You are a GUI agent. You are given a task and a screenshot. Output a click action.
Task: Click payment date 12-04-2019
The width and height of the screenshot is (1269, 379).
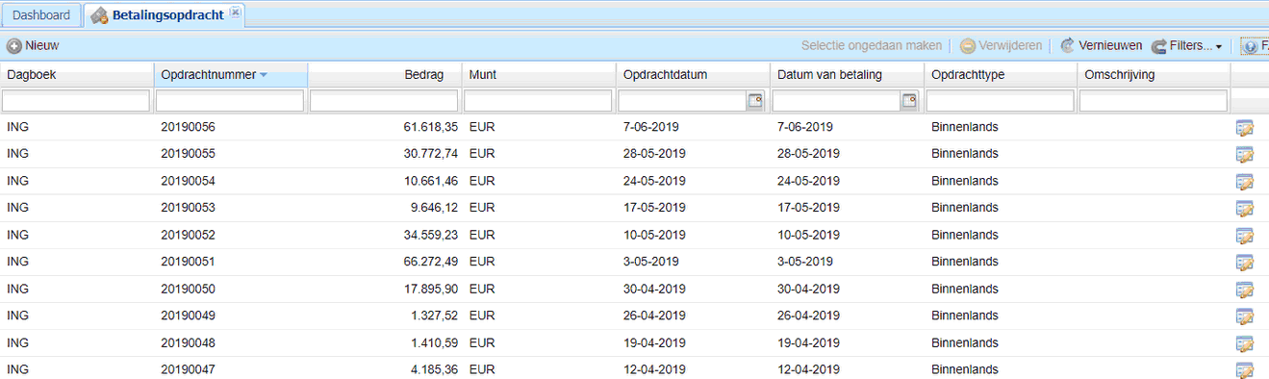808,369
